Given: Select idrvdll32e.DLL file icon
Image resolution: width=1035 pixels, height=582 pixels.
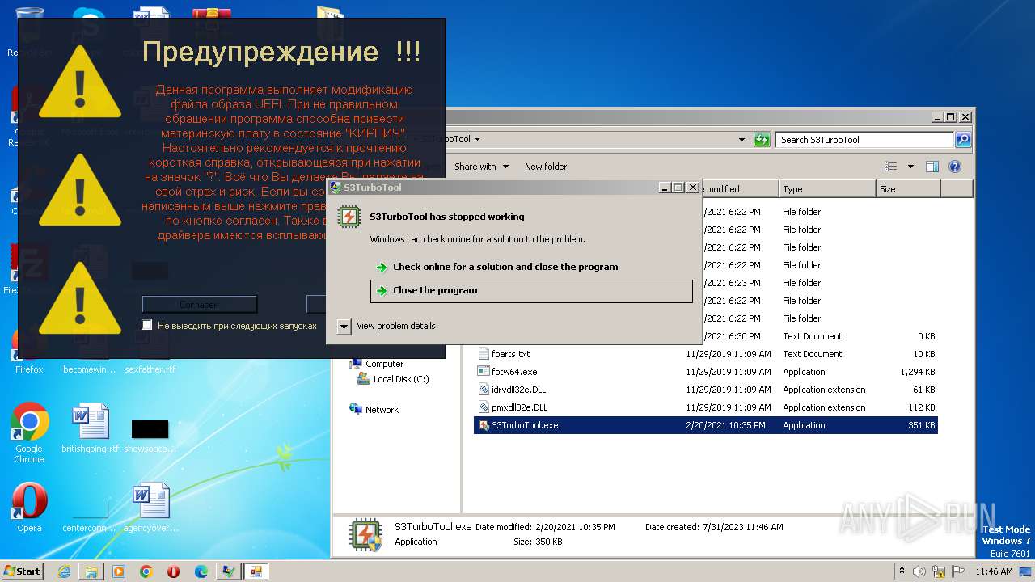Looking at the screenshot, I should point(484,390).
